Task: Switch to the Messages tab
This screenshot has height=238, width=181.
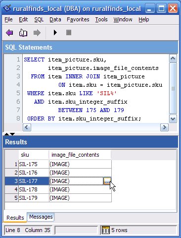Action: click(x=41, y=217)
